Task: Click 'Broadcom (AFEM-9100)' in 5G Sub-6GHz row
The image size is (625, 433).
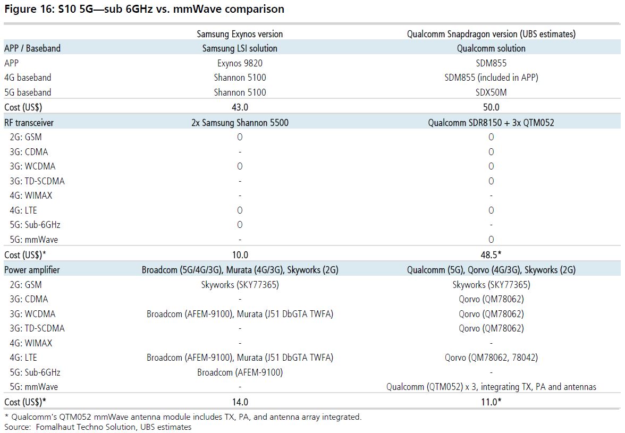Action: pos(240,372)
